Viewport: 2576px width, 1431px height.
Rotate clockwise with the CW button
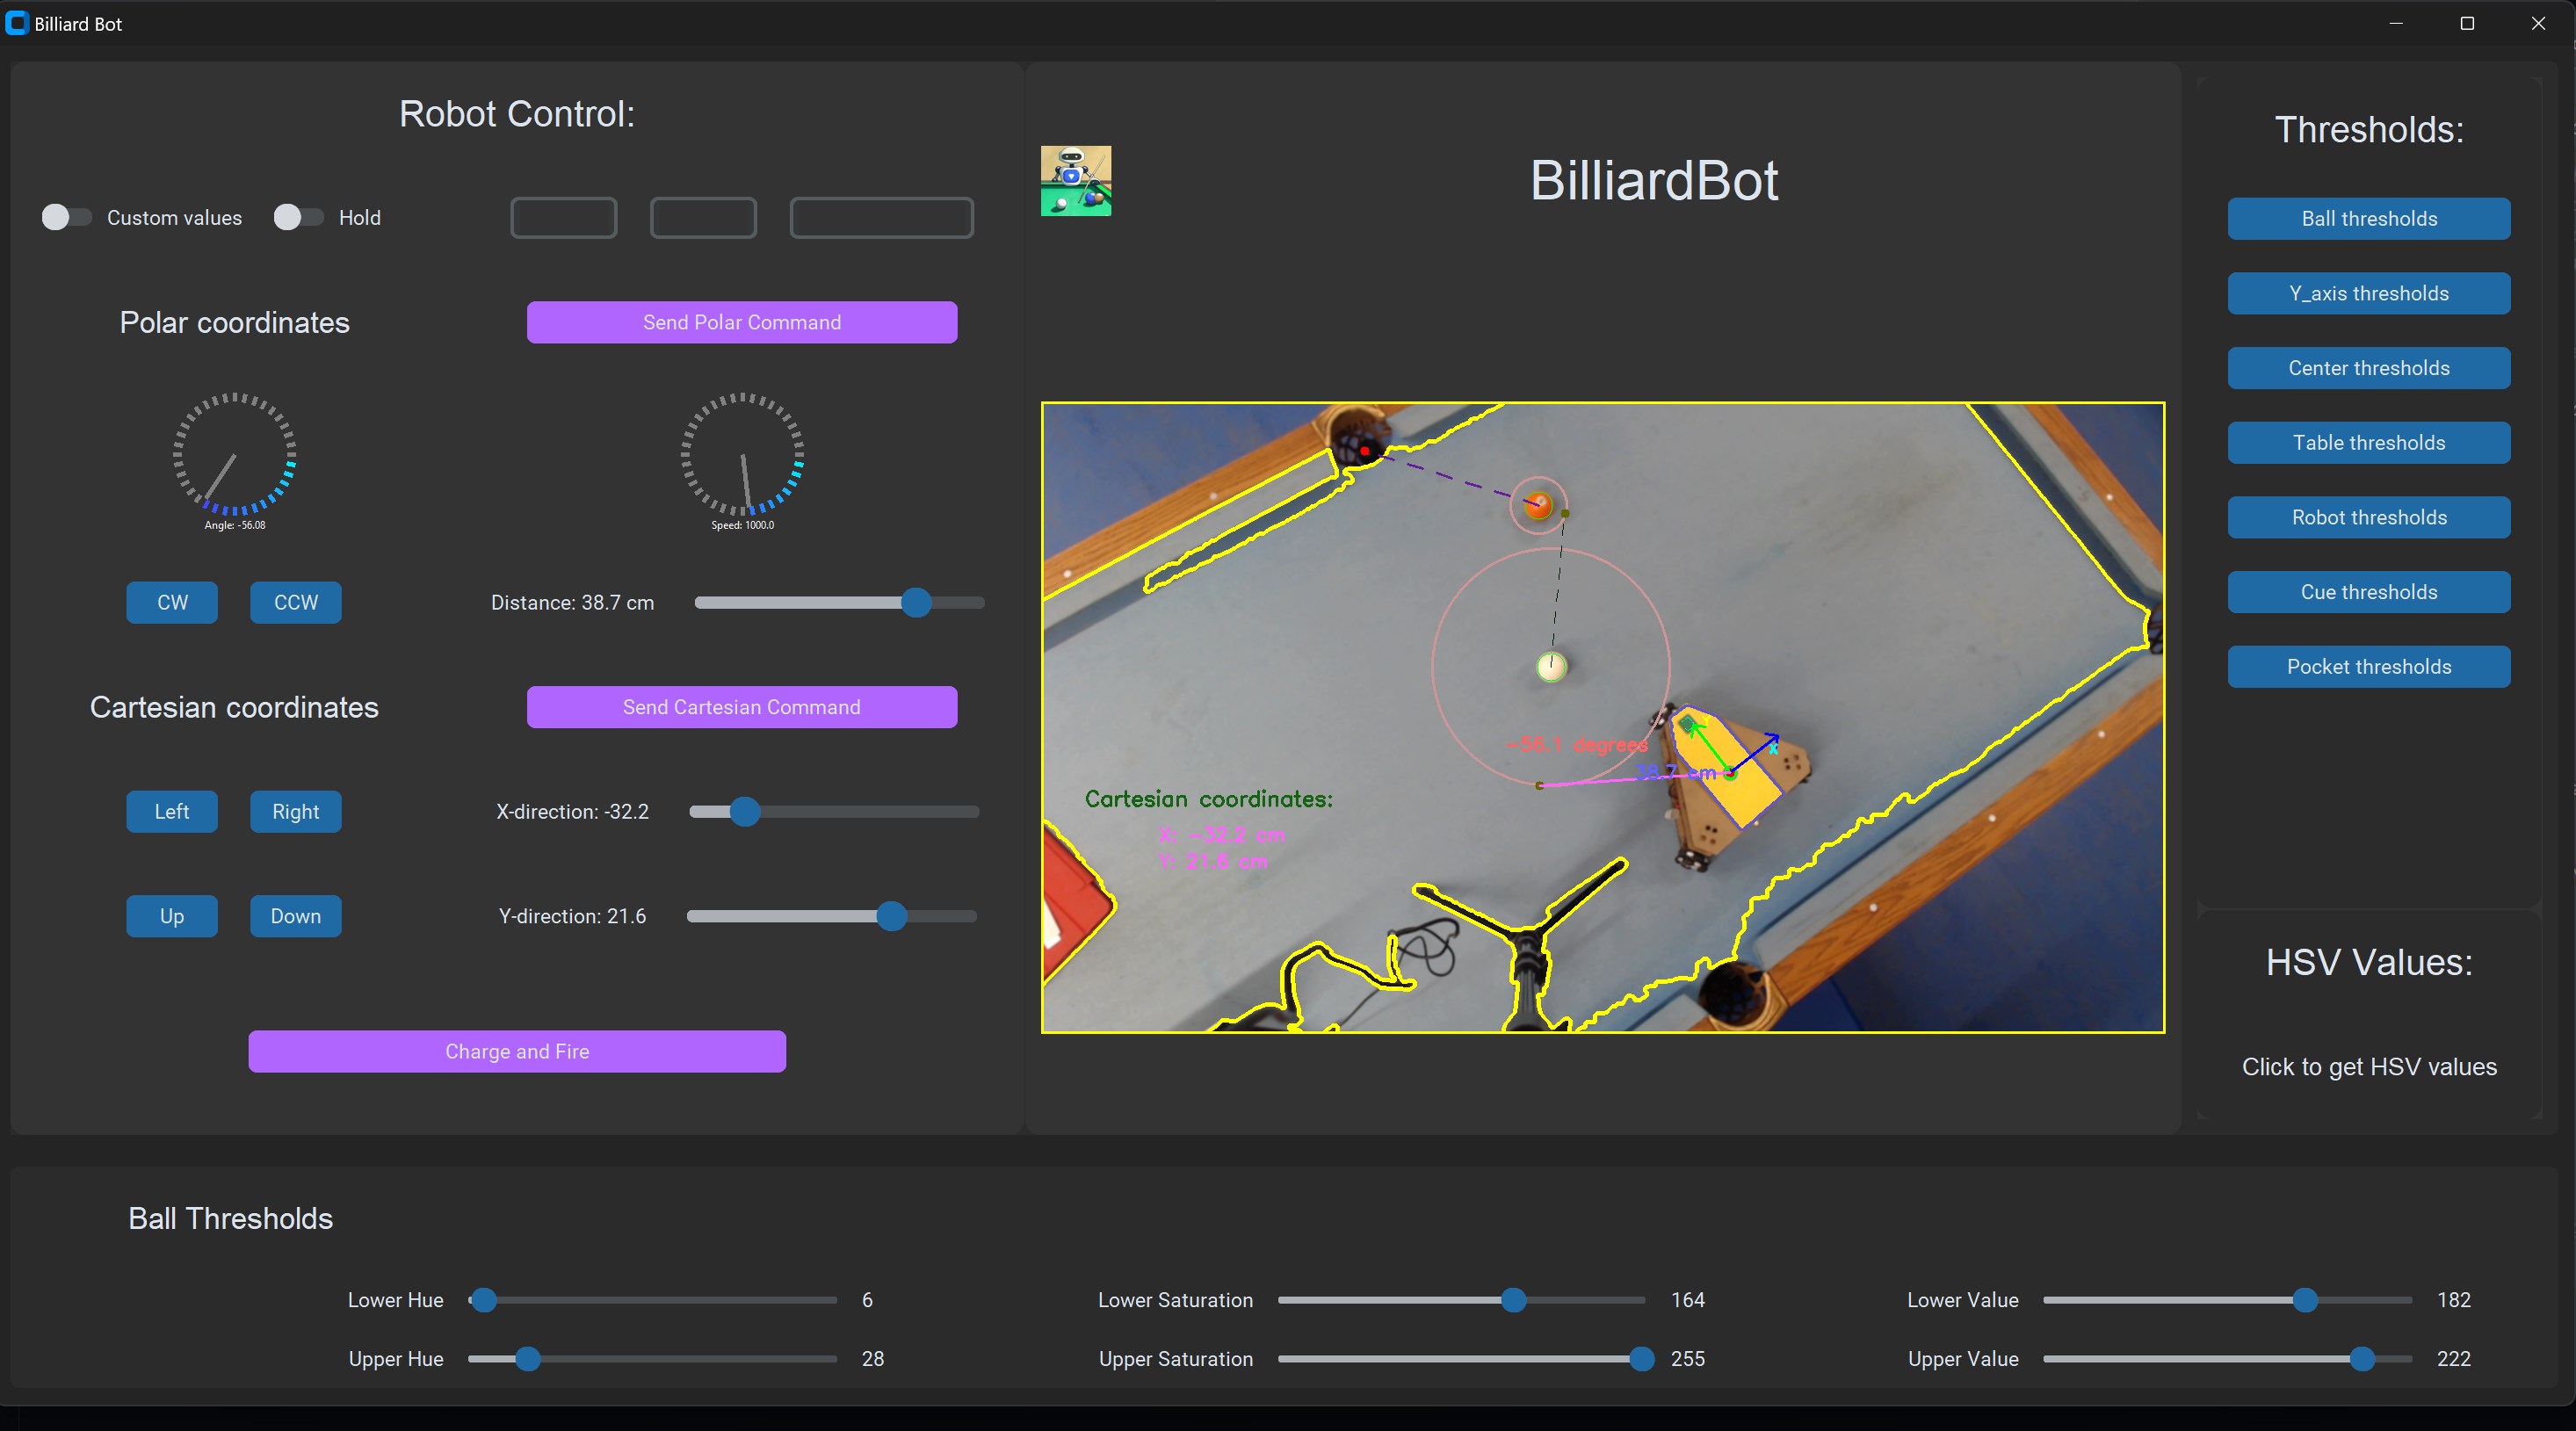pyautogui.click(x=172, y=602)
